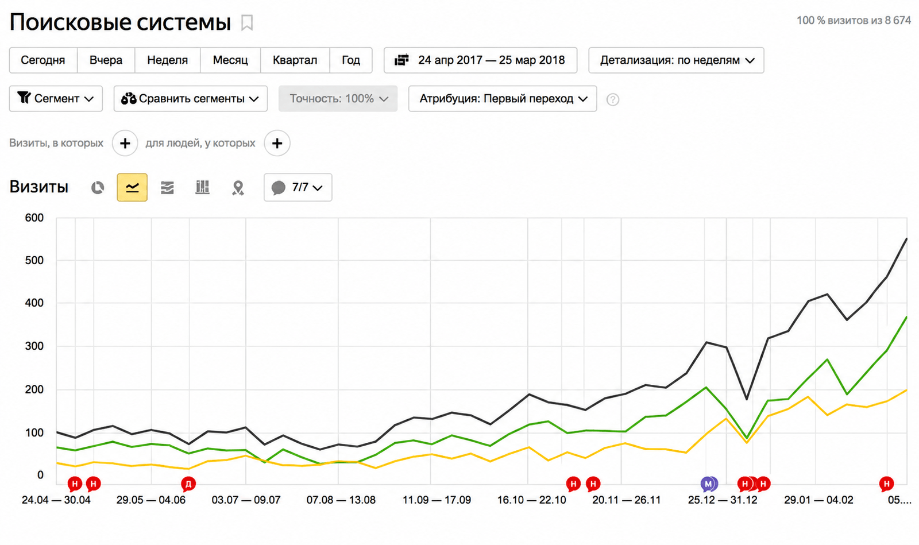Bookmark the Поисковые системы report
The height and width of the screenshot is (545, 919).
coord(247,23)
